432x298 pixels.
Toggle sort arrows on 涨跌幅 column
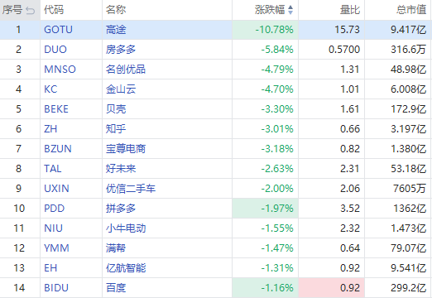tap(290, 10)
